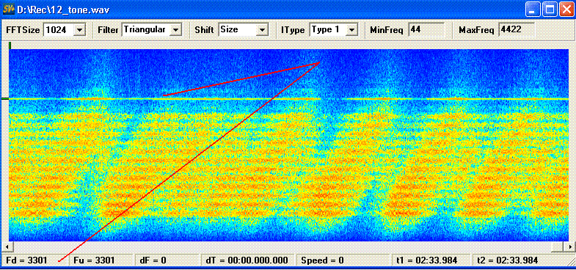The image size is (576, 270).
Task: Click the right arrow of horizontal scrollbar
Action: 569,247
